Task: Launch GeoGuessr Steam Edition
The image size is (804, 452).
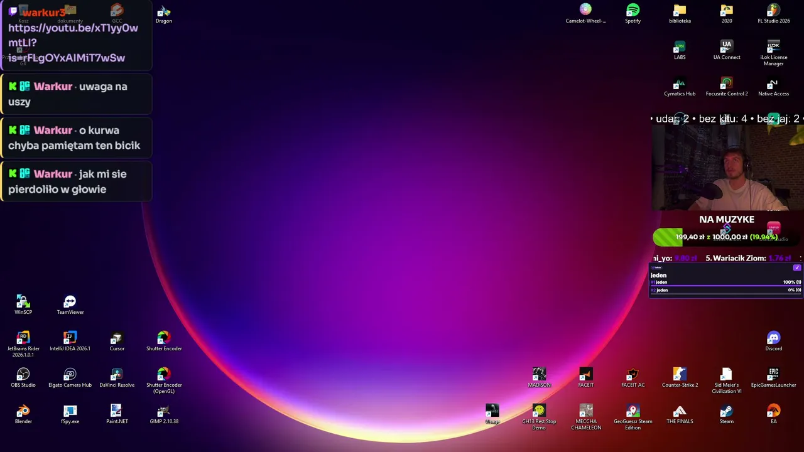Action: coord(633,417)
